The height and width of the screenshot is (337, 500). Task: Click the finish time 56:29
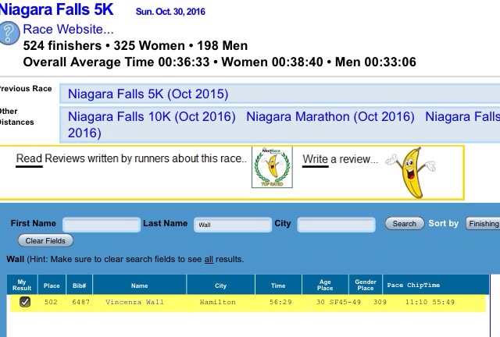[280, 302]
